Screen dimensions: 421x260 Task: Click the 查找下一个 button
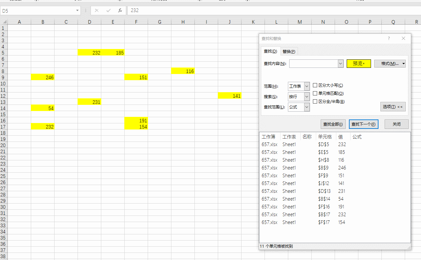pos(364,124)
